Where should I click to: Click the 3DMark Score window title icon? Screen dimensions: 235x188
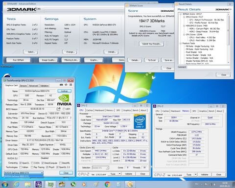tap(127, 5)
